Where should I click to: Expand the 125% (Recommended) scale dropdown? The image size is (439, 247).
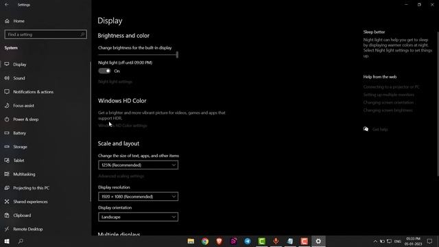[138, 165]
